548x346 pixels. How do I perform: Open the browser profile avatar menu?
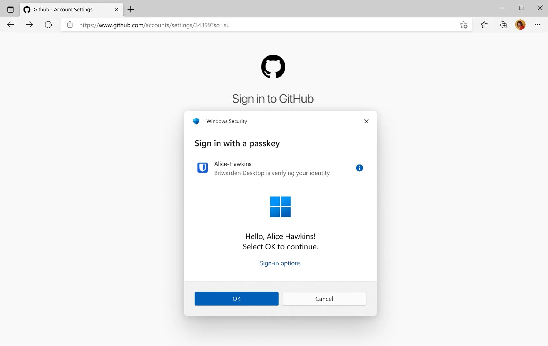point(520,24)
